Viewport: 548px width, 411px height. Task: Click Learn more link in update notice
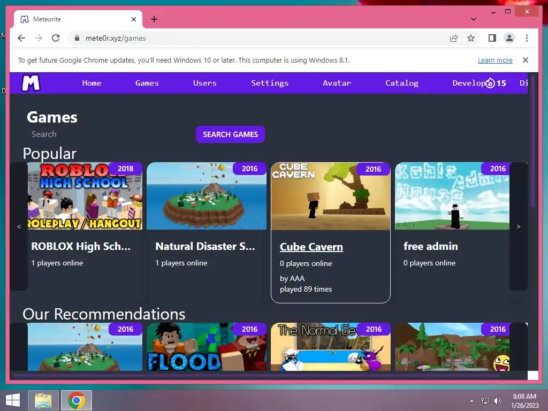pyautogui.click(x=495, y=60)
